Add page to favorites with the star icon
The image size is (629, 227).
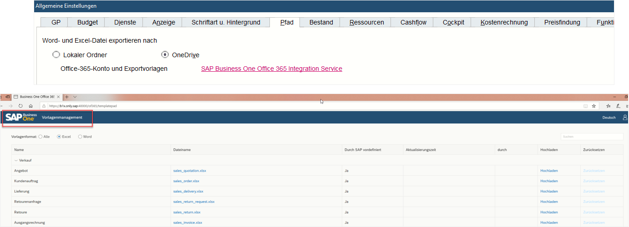coord(593,105)
